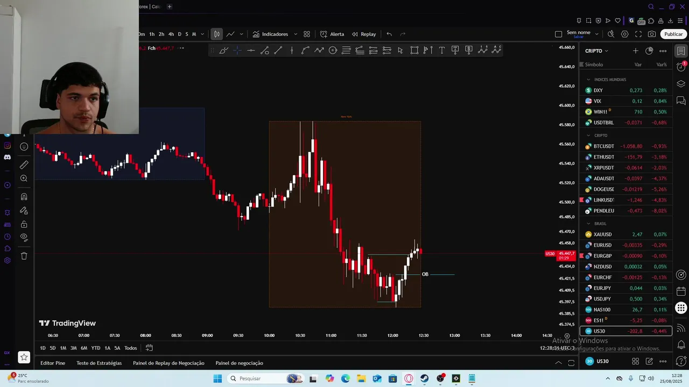Show all data with Todos range
This screenshot has height=387, width=689.
click(x=131, y=348)
